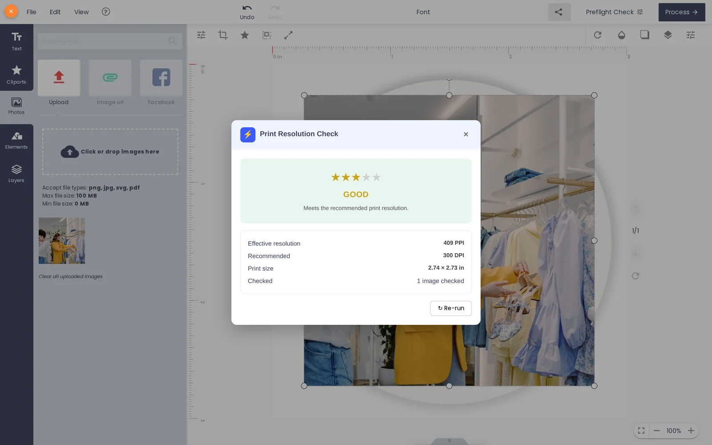Open the File menu
The image size is (712, 445).
click(x=31, y=12)
